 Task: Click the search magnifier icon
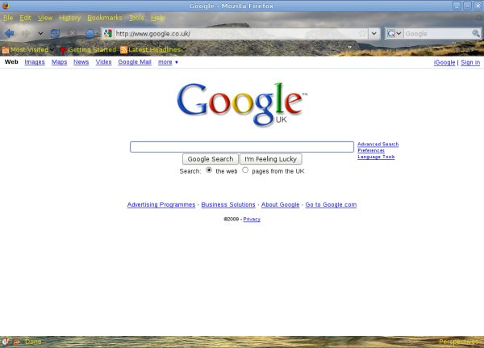476,33
